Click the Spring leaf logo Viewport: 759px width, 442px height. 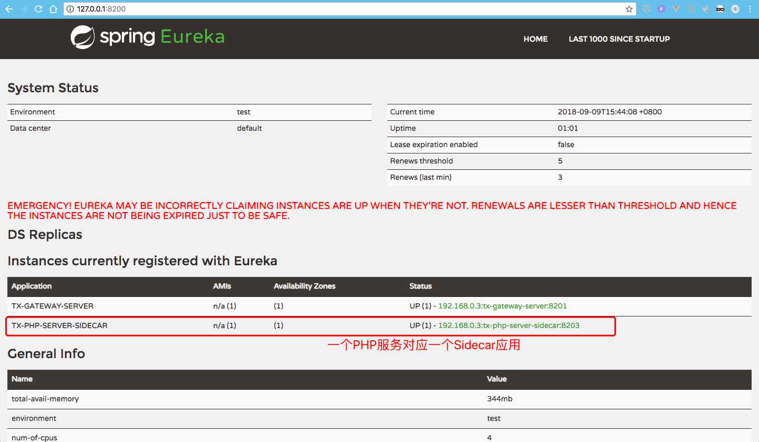click(83, 37)
